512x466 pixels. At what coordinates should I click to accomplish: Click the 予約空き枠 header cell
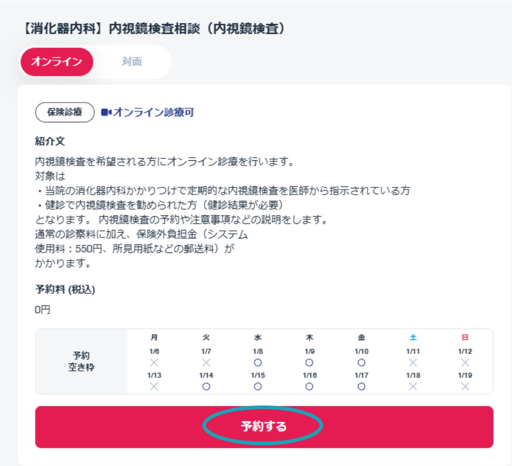(x=81, y=361)
